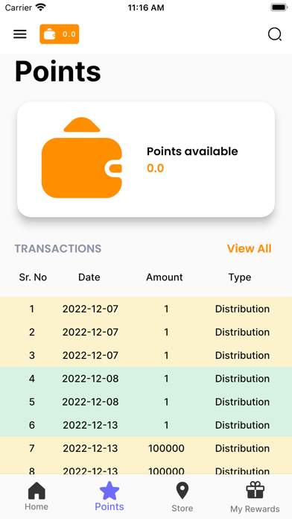
Task: Select row 2 date 2022-12-07
Action: pos(90,332)
